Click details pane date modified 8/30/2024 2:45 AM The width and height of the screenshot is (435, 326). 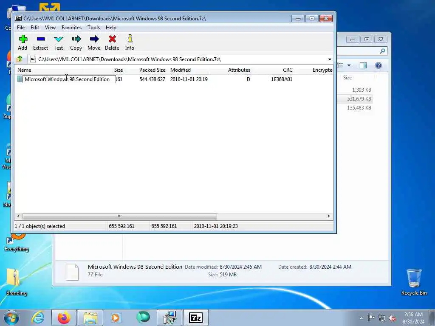click(240, 267)
